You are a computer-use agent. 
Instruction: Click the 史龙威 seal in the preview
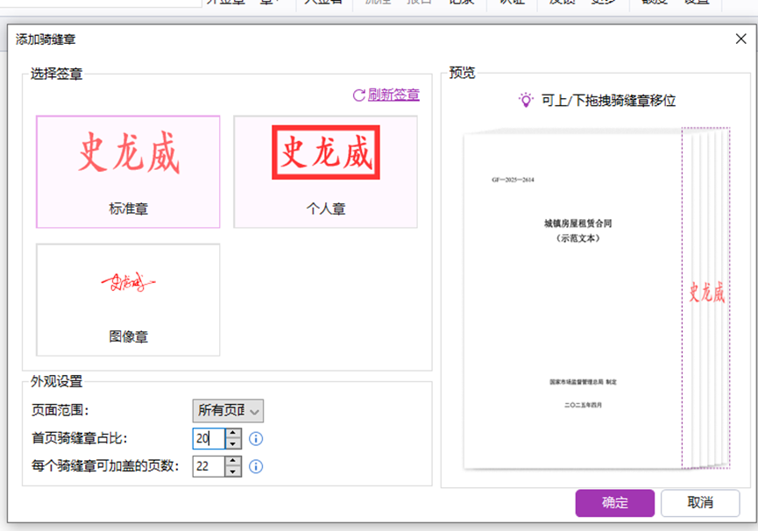(706, 293)
